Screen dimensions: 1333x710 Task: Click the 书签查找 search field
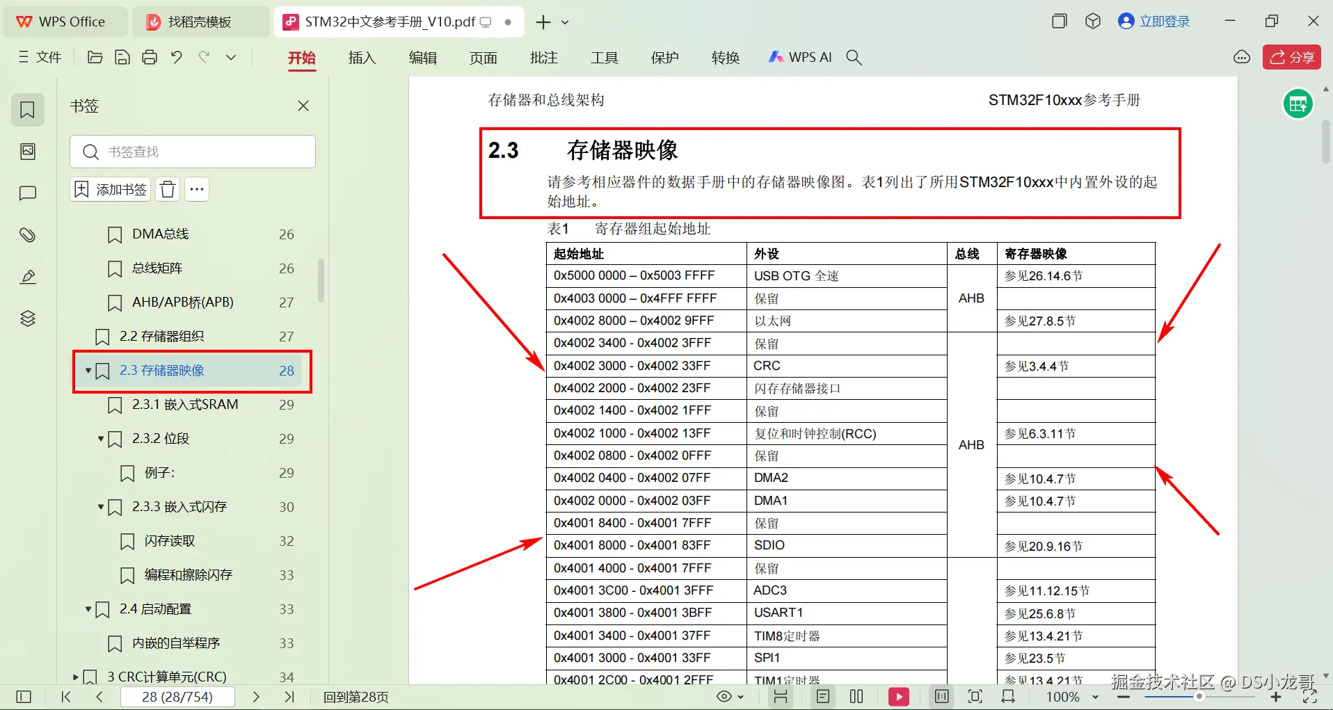pyautogui.click(x=193, y=152)
